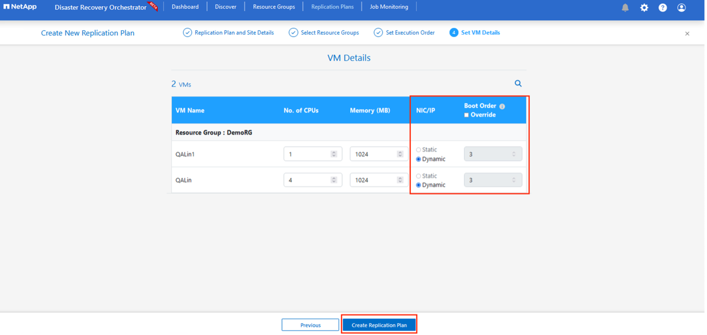
Task: Click the Select Resource Groups checkmark icon
Action: [x=293, y=33]
